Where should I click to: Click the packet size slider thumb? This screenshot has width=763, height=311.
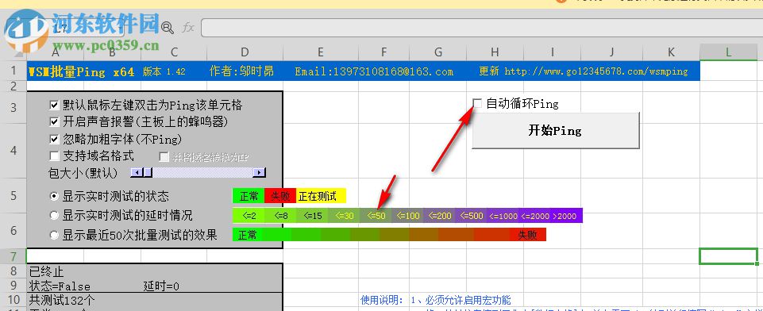[x=148, y=172]
